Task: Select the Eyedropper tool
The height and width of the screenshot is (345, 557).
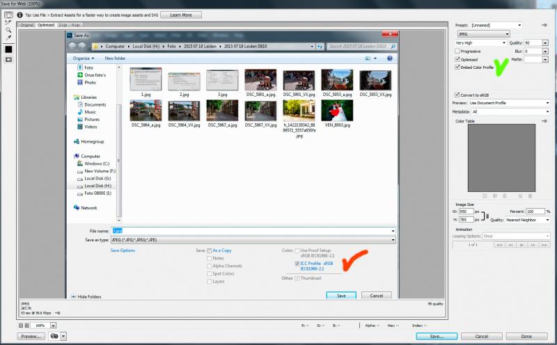Action: [x=8, y=38]
